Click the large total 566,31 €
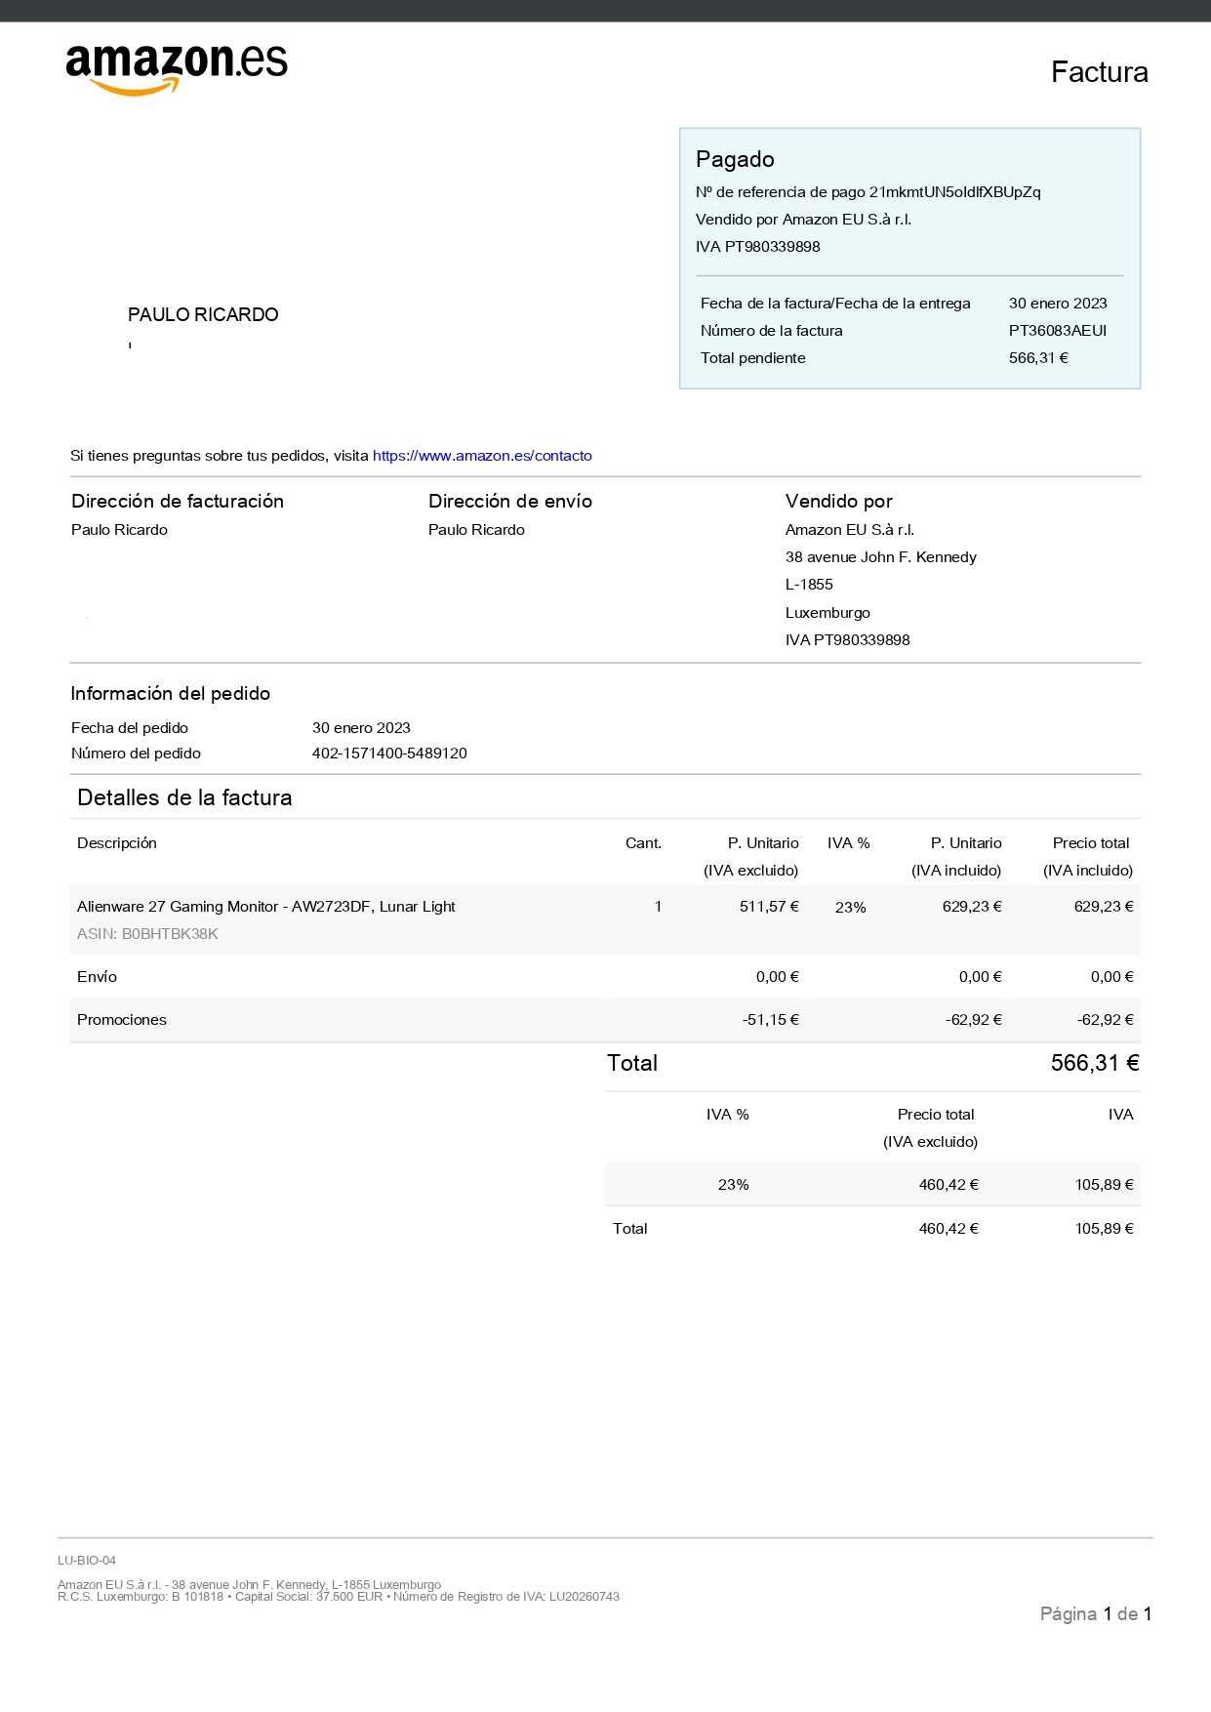 click(x=1095, y=1063)
